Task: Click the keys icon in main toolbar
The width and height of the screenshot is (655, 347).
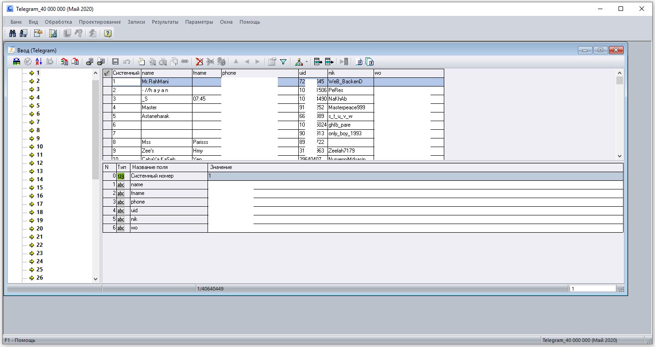Action: [x=78, y=33]
